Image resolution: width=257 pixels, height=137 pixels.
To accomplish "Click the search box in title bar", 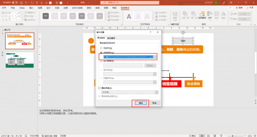I will coord(130,3).
